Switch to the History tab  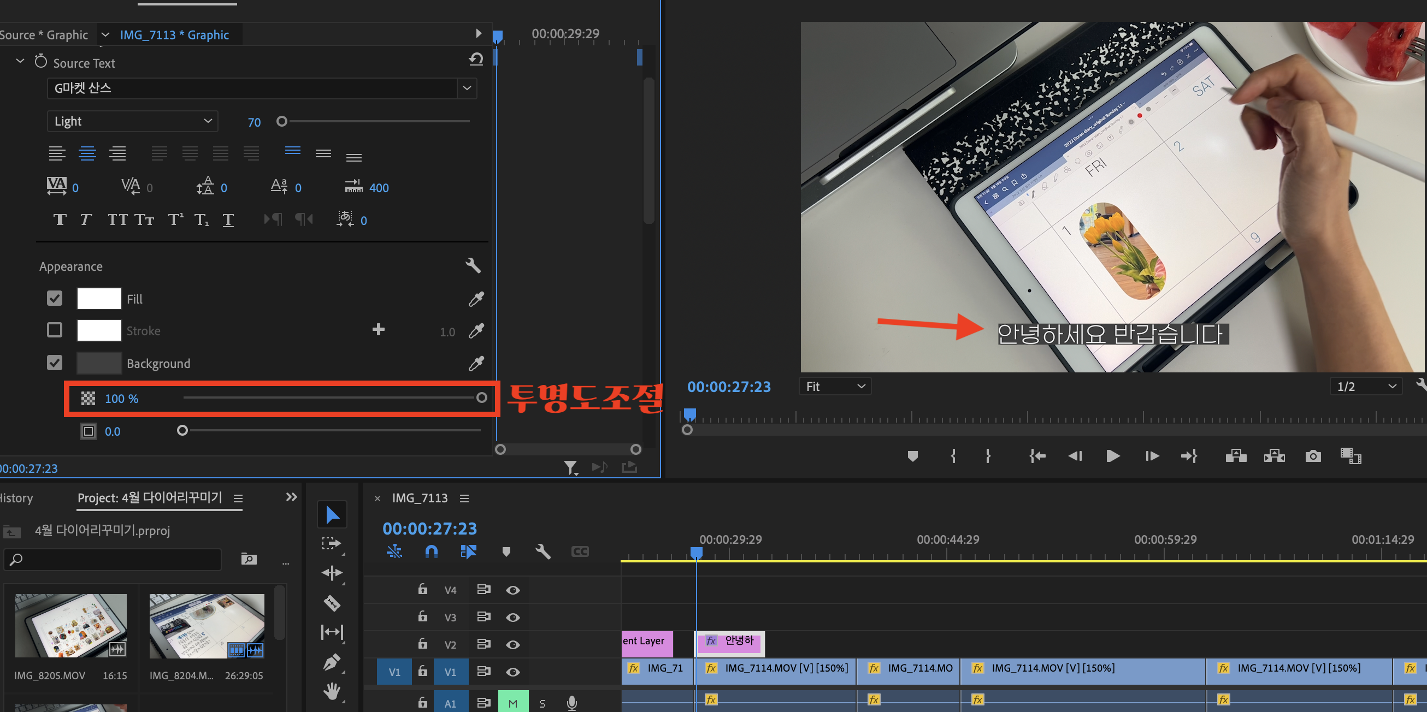[16, 498]
